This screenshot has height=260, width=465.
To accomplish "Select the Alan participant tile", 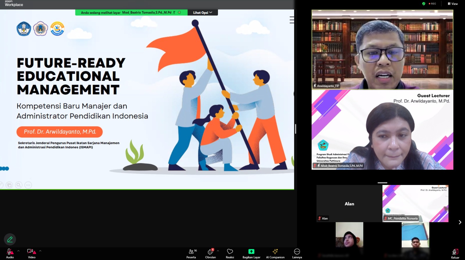I will click(349, 204).
